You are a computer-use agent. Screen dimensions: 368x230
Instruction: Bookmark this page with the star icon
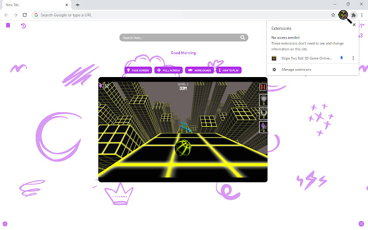click(333, 14)
